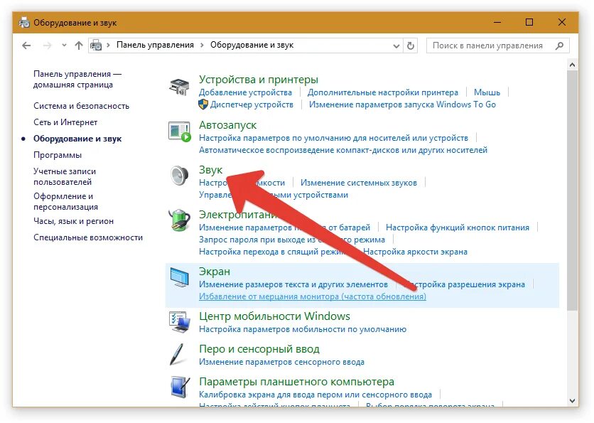The height and width of the screenshot is (423, 594).
Task: Refresh the control panel view
Action: click(411, 46)
